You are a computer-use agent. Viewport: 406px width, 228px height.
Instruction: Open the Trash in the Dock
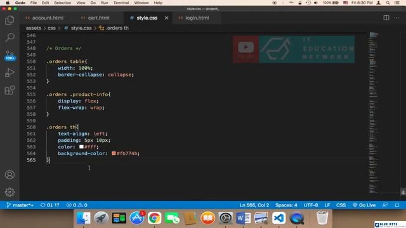pos(322,218)
